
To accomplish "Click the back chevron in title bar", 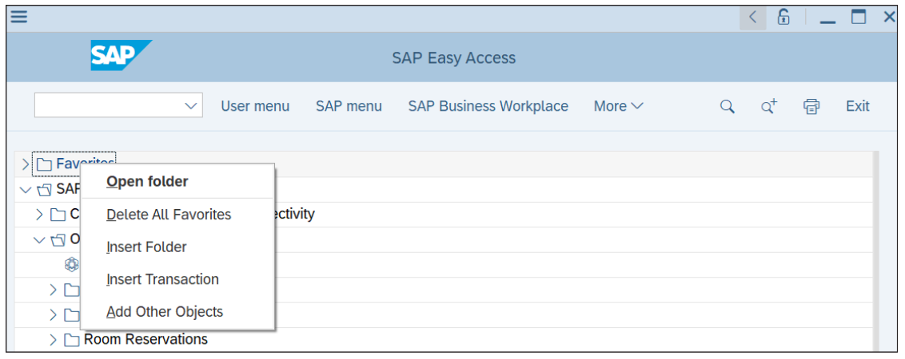I will tap(752, 18).
